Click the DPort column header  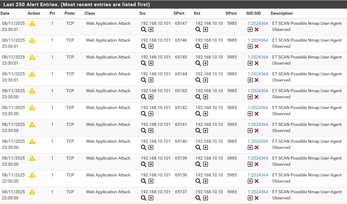(231, 13)
